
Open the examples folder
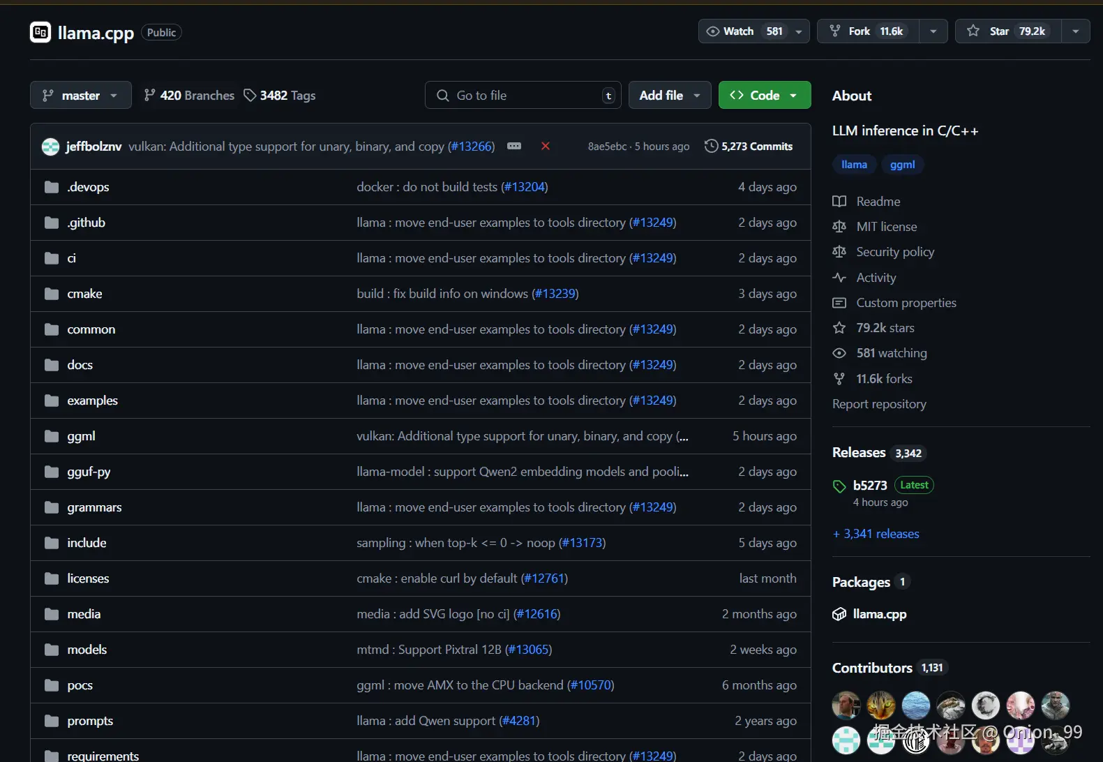[x=93, y=401]
